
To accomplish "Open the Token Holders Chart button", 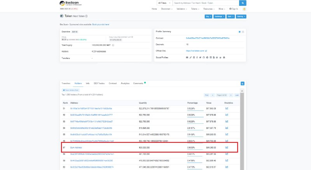I will (x=71, y=90).
